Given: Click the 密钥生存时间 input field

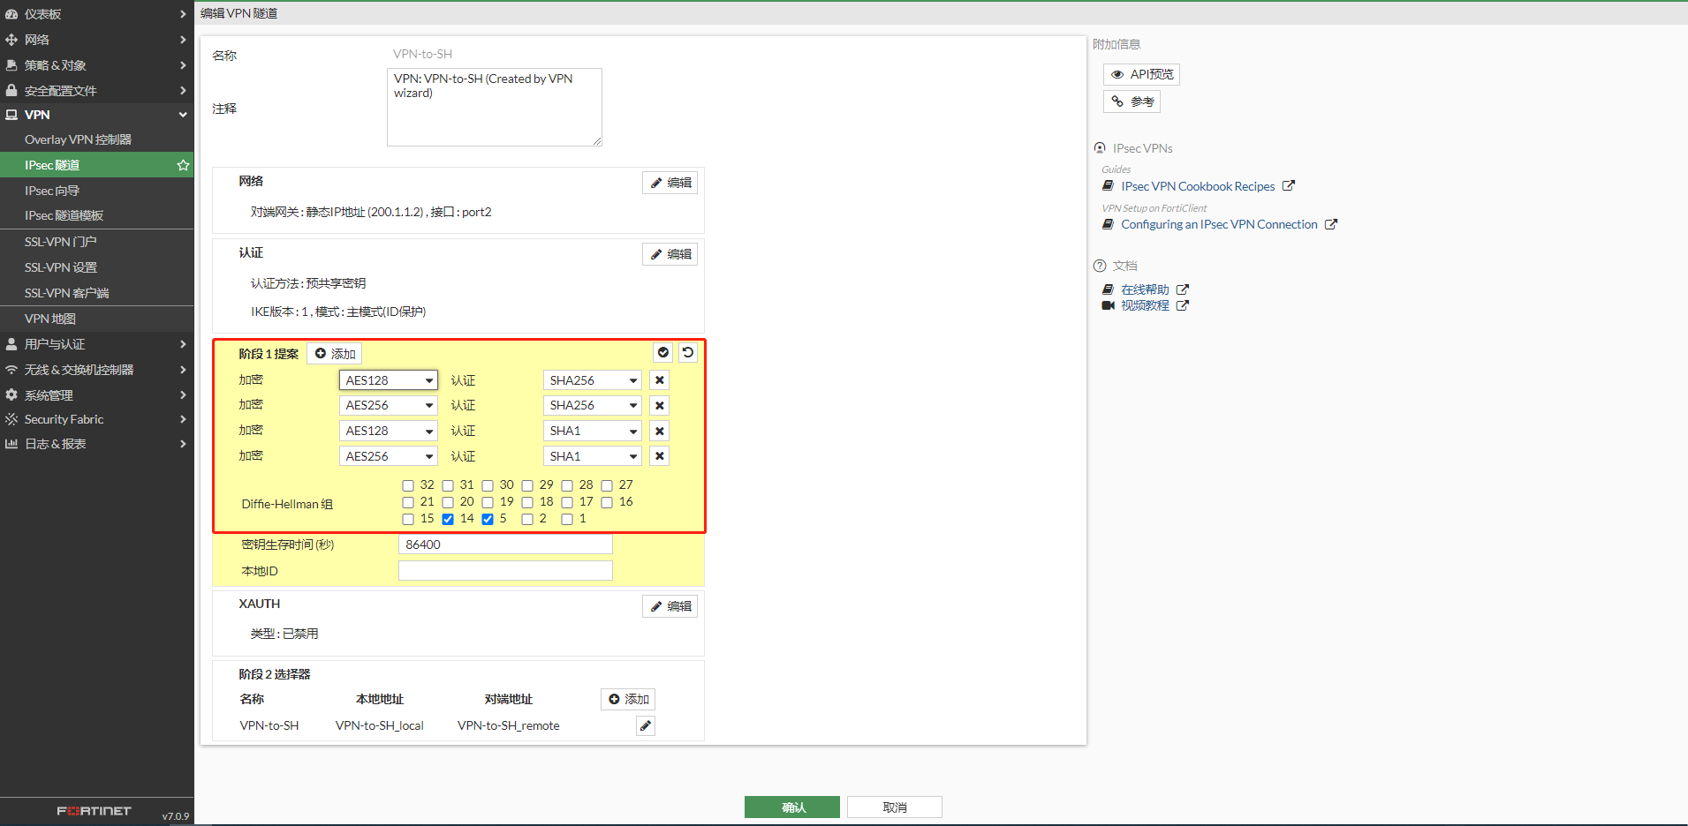Looking at the screenshot, I should (505, 544).
